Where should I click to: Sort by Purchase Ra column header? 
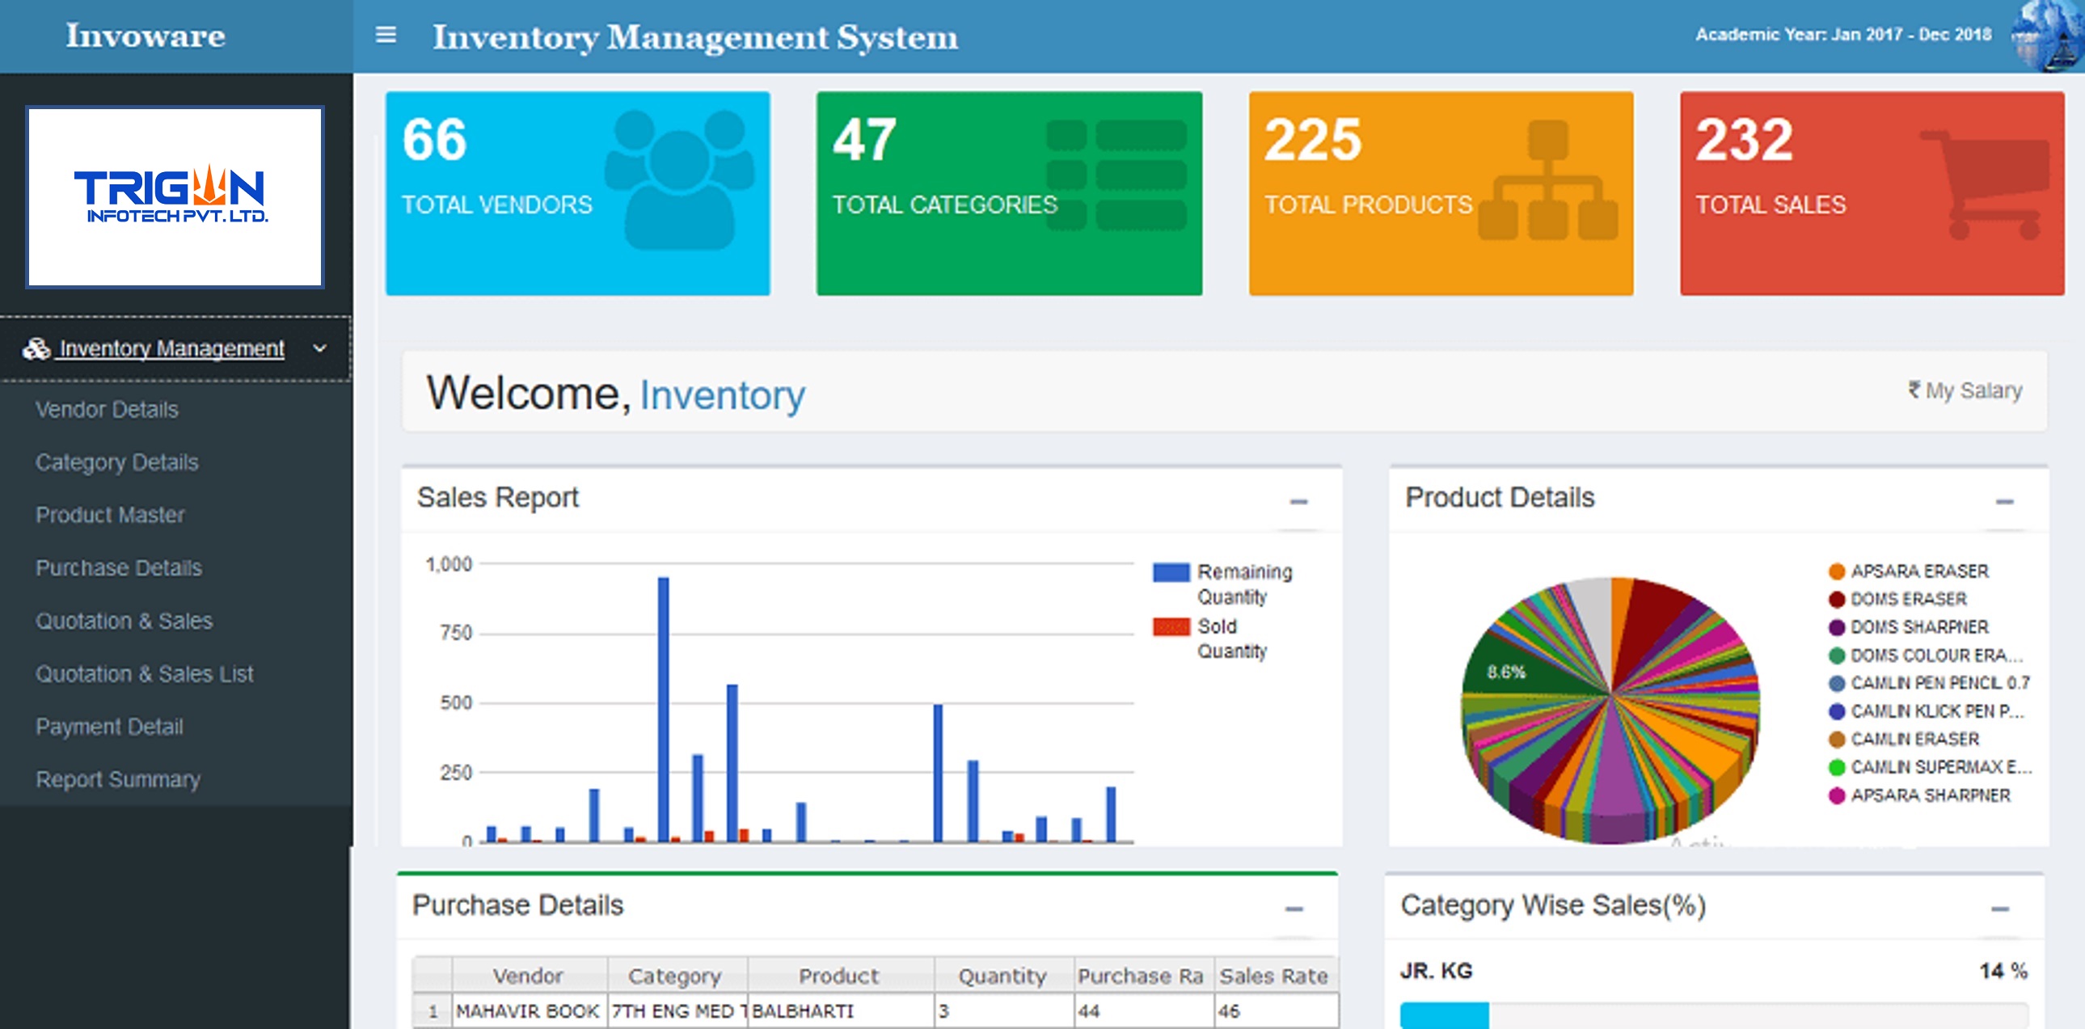click(x=1144, y=976)
